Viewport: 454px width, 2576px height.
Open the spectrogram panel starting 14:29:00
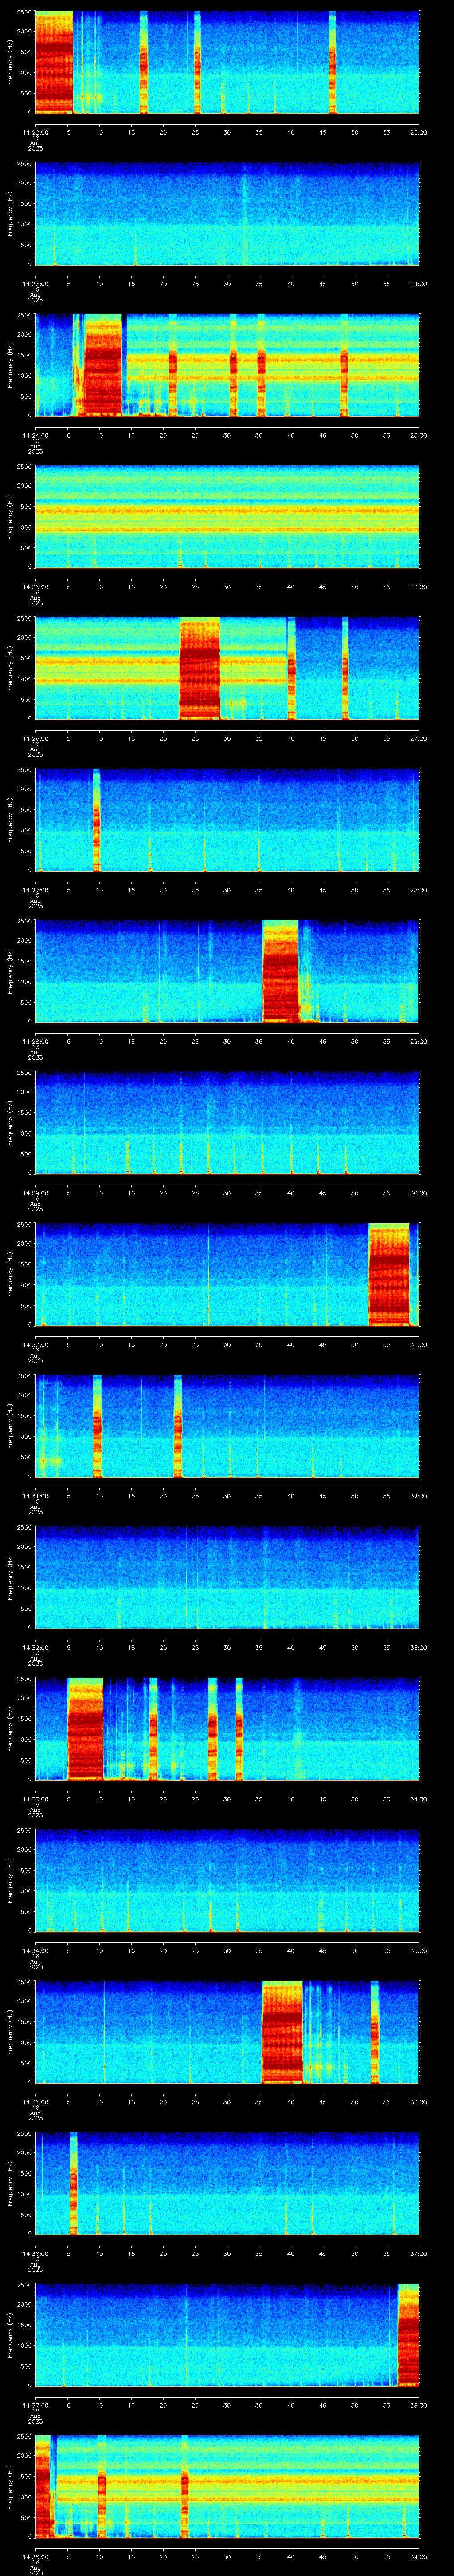point(227,1123)
